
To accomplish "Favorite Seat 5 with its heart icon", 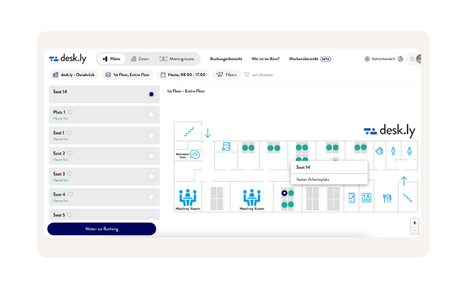I will click(x=70, y=215).
